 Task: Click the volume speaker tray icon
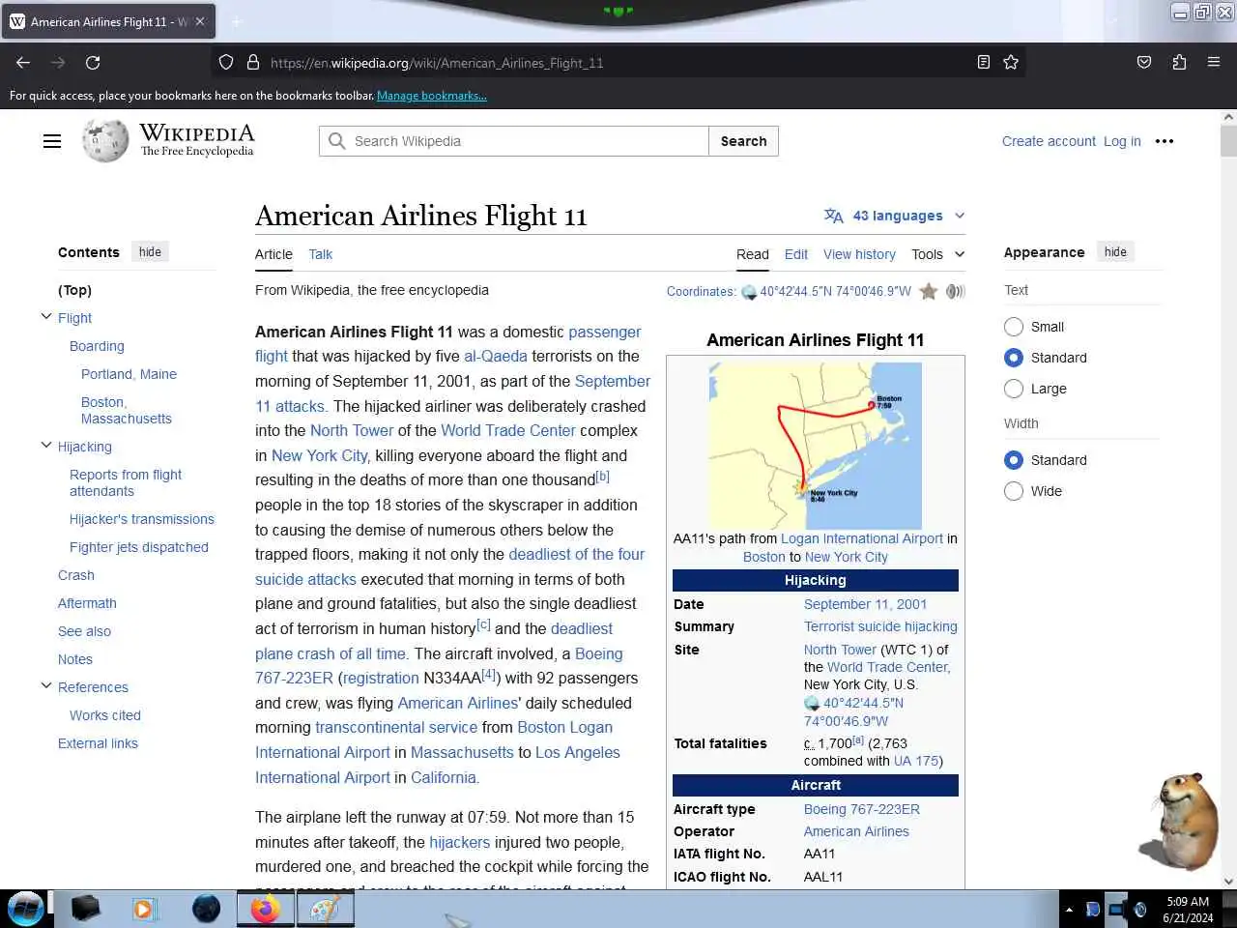pos(1140,910)
